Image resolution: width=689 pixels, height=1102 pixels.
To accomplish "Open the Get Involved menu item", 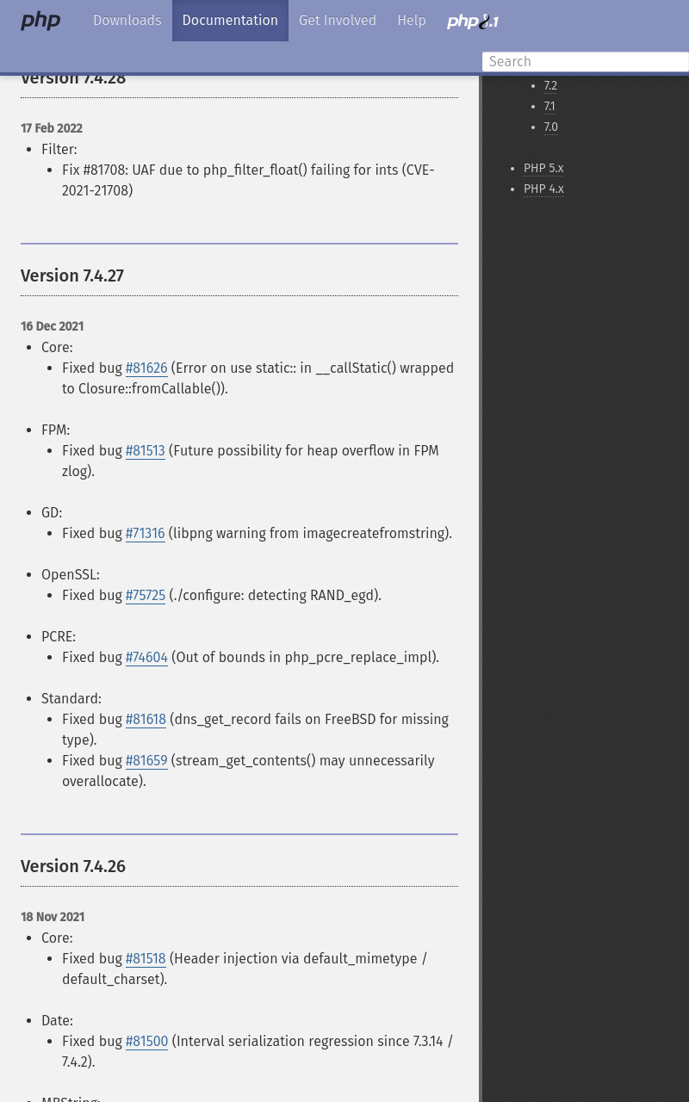I will pyautogui.click(x=338, y=21).
